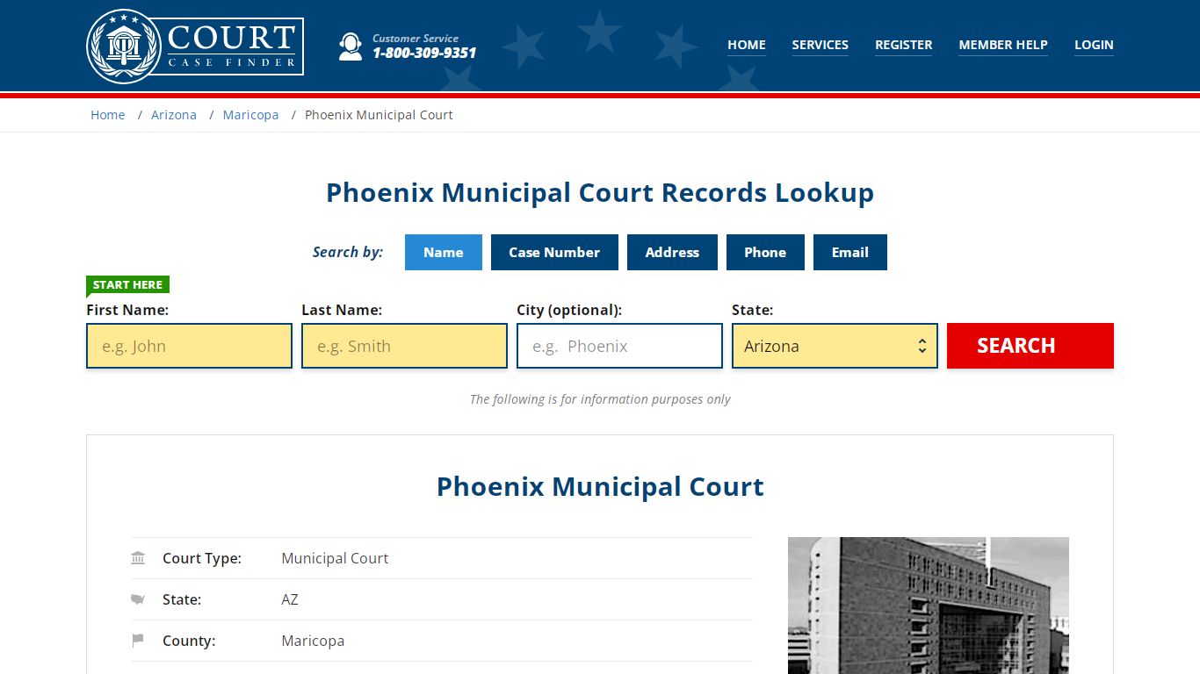Open the SERVICES menu item
This screenshot has height=674, width=1200.
click(820, 45)
